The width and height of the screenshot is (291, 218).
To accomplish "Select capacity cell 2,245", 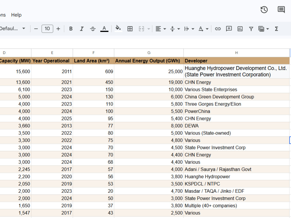I will click(16, 169).
